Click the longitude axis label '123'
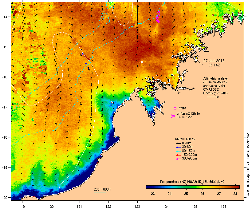The width and height of the screenshot is (252, 209). click(x=137, y=207)
